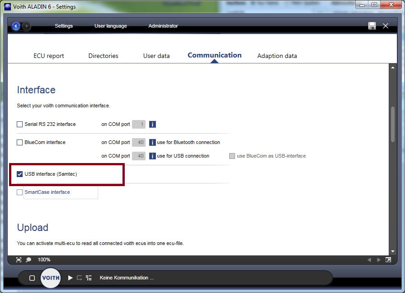The image size is (405, 293).
Task: Open the Settings menu item
Action: click(64, 26)
